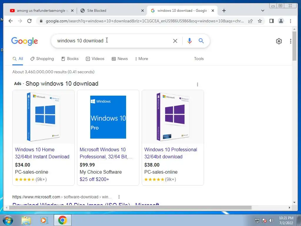Viewport: 301px width, 226px height.
Task: Open Windows Explorer from taskbar
Action: point(26,220)
